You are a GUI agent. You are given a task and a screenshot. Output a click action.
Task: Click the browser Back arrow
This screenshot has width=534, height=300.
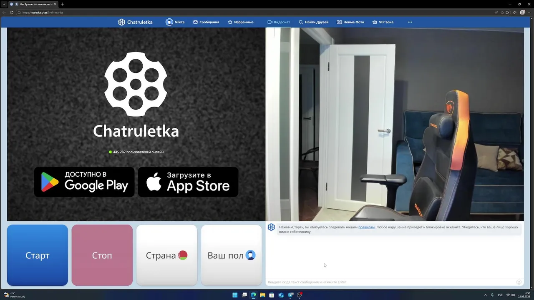coord(4,12)
